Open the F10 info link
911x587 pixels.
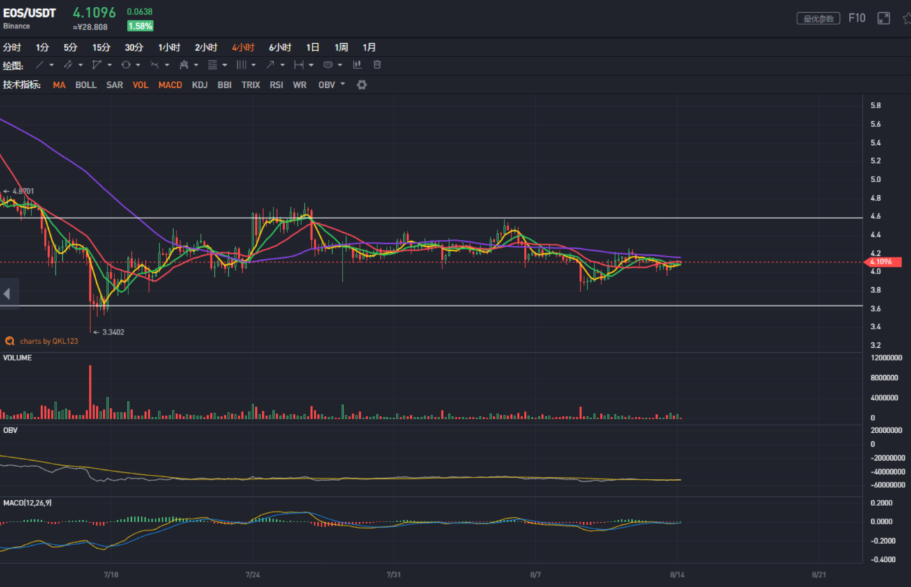pyautogui.click(x=857, y=18)
